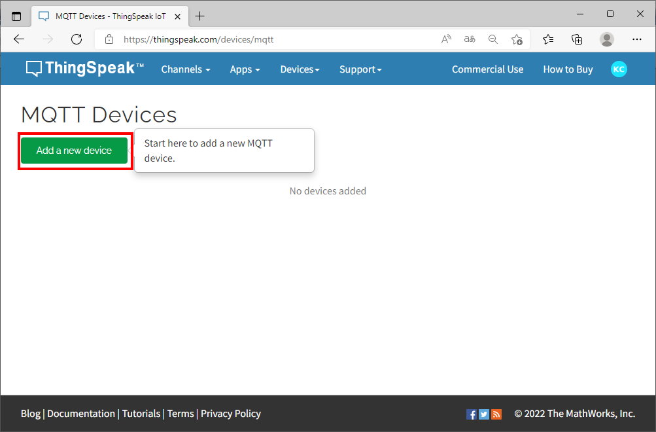Open the Channels dropdown menu
This screenshot has height=432, width=656.
186,69
